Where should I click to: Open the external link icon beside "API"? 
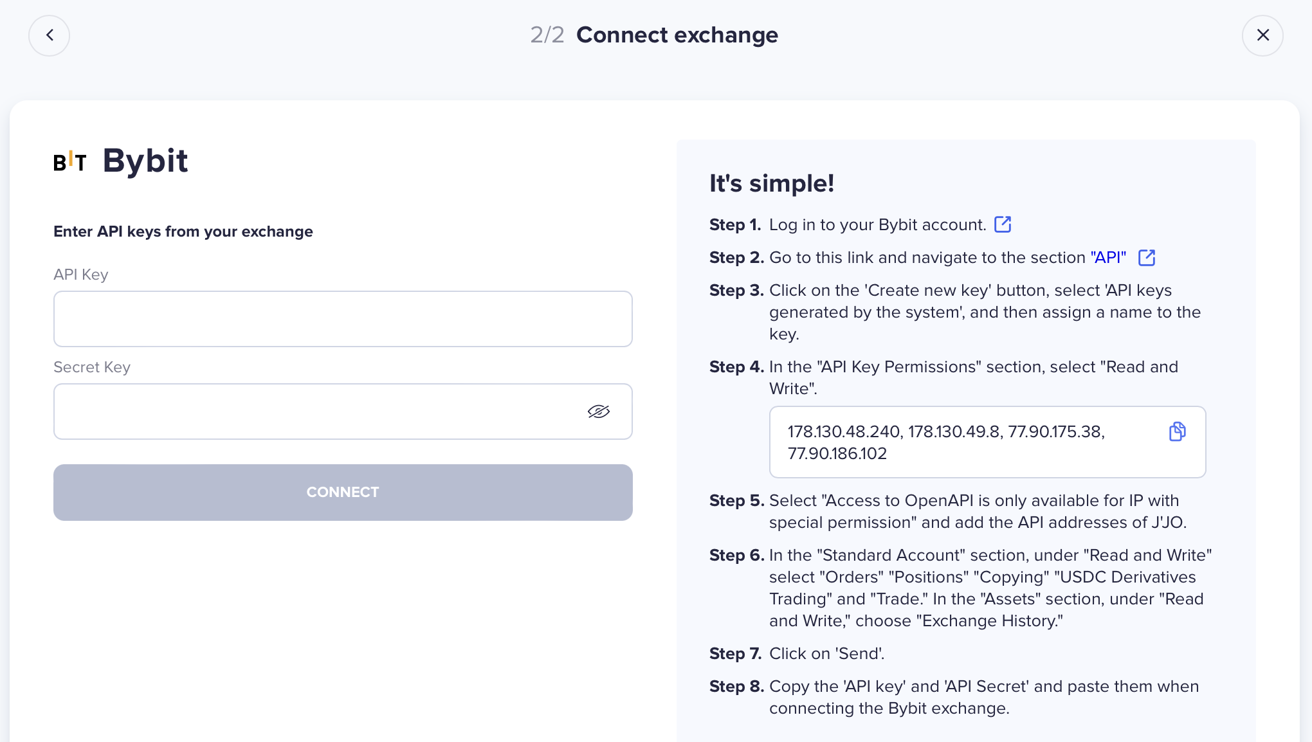[x=1147, y=258]
